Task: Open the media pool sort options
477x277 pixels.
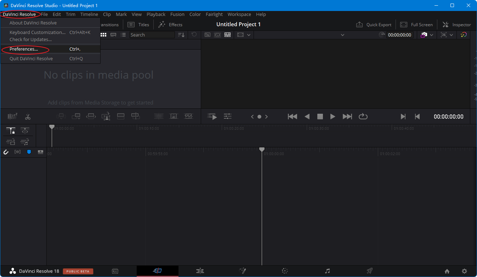Action: coord(181,35)
